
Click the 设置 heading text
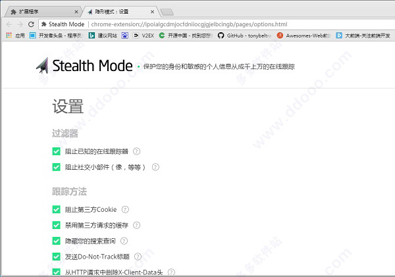click(x=68, y=107)
